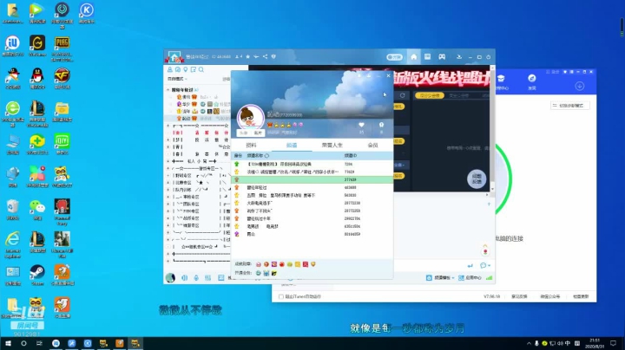Expand the 比赛专区 channel tree row
Screen dimensions: 625x350
168,183
